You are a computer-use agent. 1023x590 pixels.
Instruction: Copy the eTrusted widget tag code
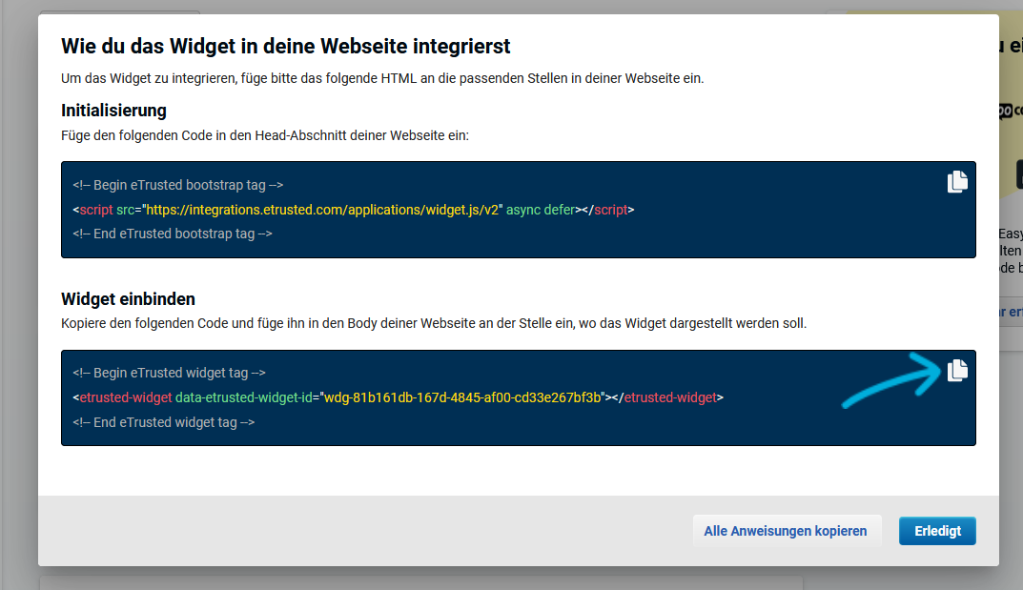coord(957,370)
